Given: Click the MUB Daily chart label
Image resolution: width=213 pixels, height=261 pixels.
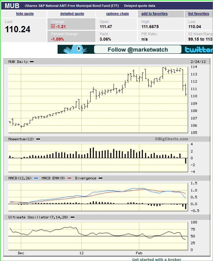Looking at the screenshot, I should pos(18,62).
